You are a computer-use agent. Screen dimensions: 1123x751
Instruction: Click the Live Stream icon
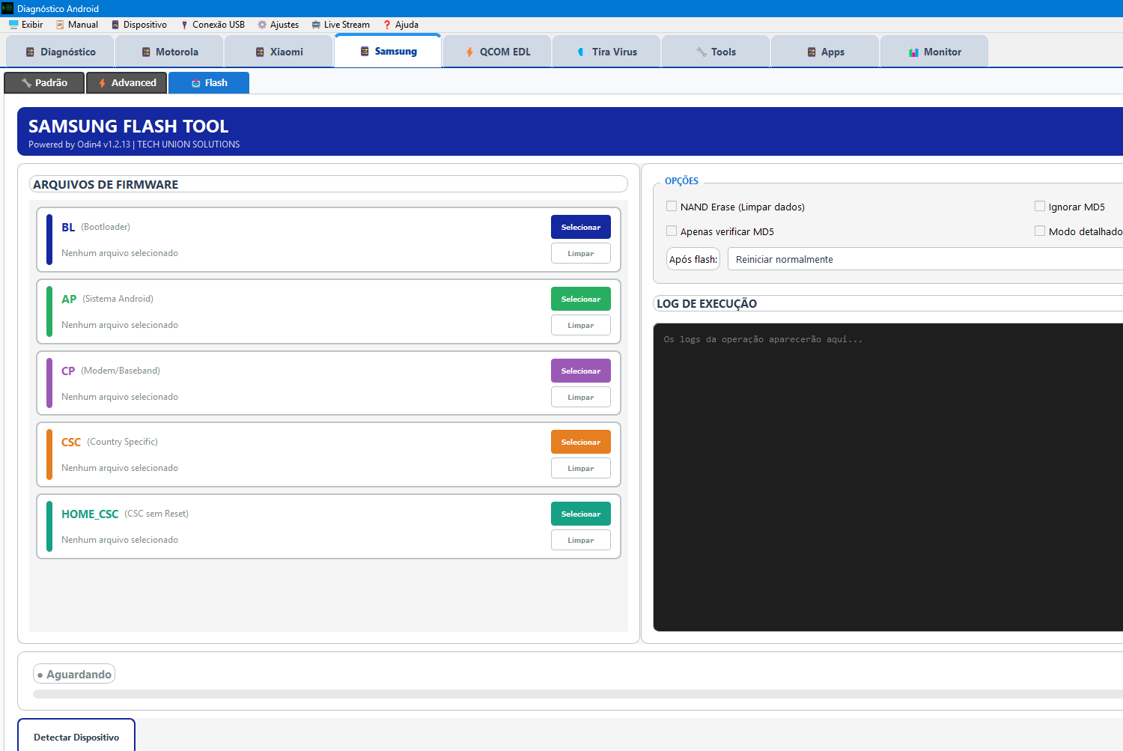316,25
